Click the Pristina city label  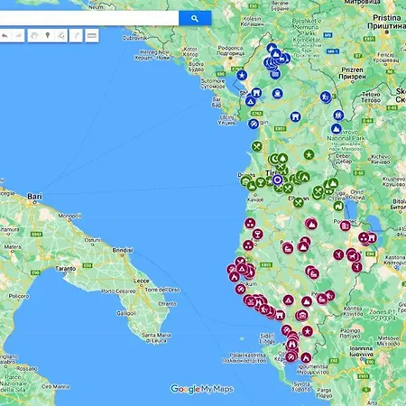[387, 18]
